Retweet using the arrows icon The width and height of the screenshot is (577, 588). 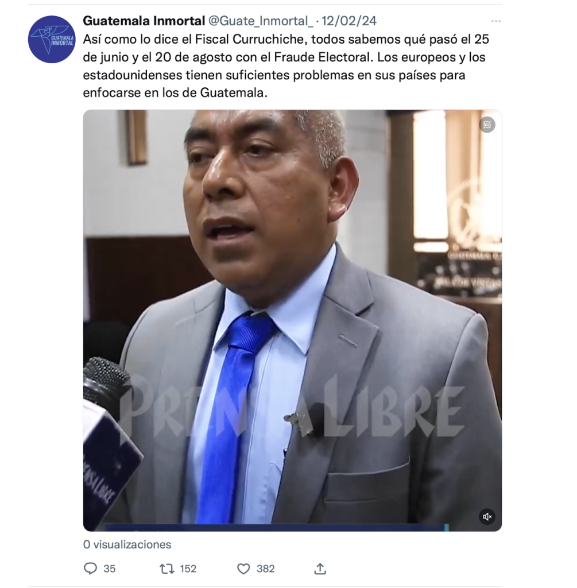(167, 569)
